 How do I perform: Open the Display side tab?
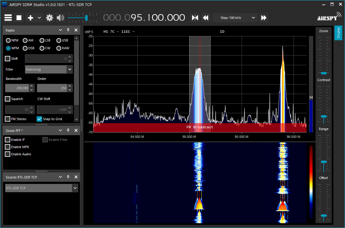[x=338, y=33]
